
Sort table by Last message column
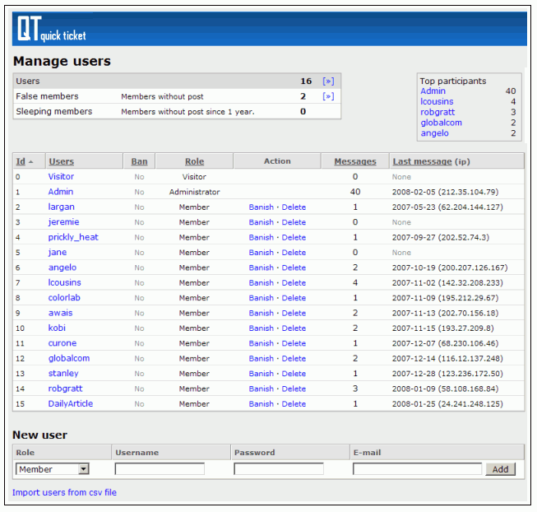click(422, 161)
